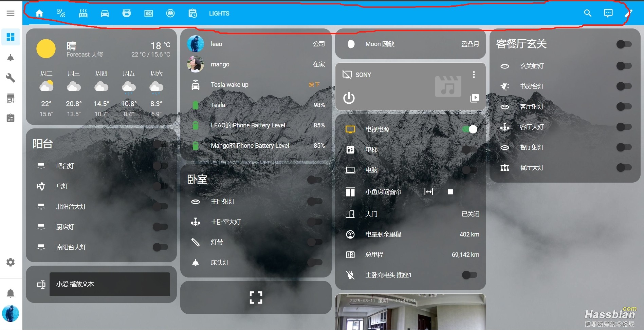Toggle the 卧室 group switch
The height and width of the screenshot is (330, 644).
click(x=315, y=180)
